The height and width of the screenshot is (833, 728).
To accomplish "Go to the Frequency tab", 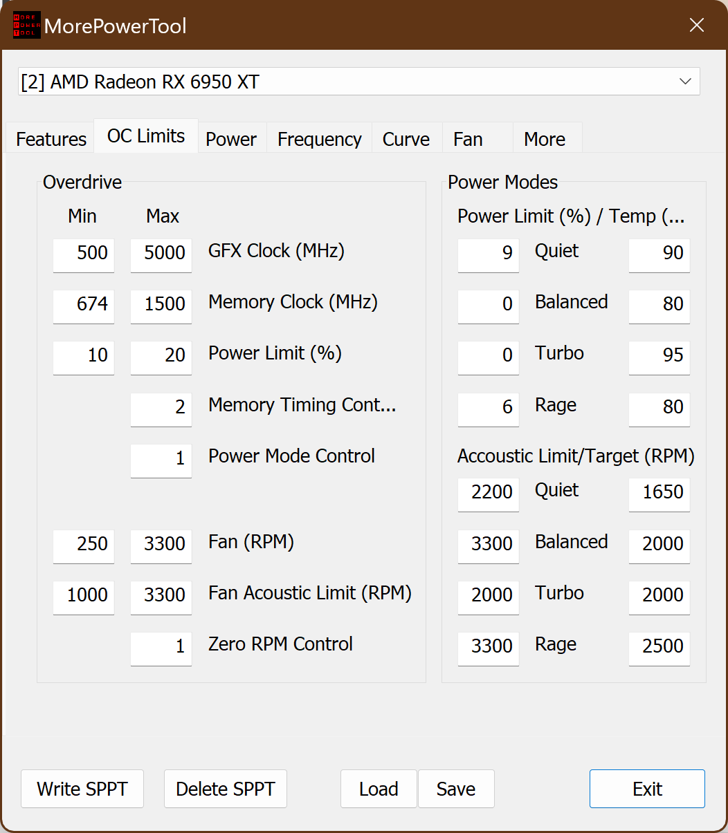I will [x=320, y=139].
